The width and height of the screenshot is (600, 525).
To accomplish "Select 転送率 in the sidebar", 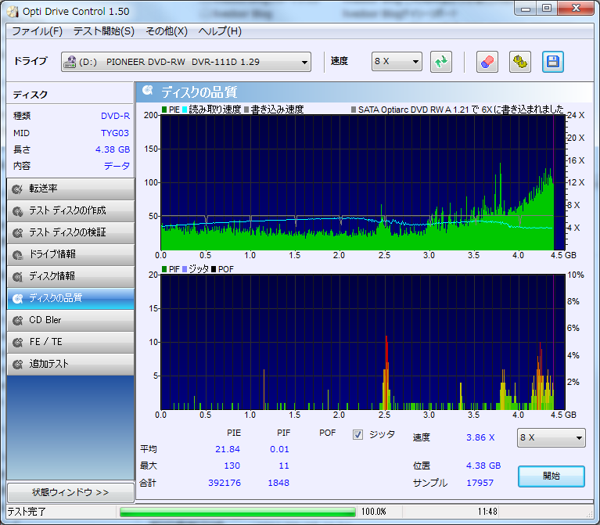I will pos(70,189).
